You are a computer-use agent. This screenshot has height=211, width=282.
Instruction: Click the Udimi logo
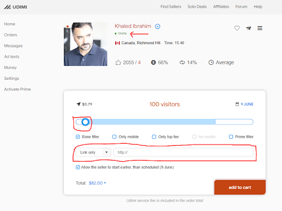click(15, 7)
